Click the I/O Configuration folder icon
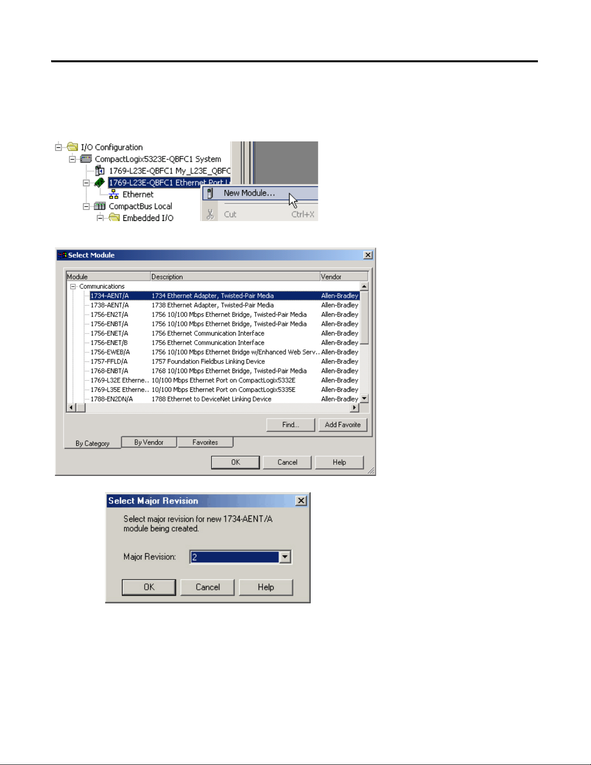 [72, 147]
